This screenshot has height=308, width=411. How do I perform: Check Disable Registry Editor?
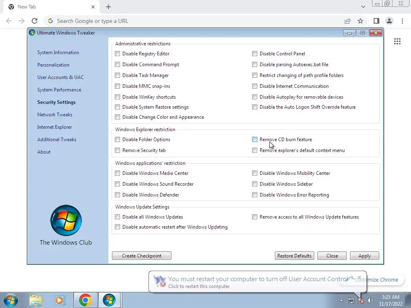pyautogui.click(x=118, y=54)
